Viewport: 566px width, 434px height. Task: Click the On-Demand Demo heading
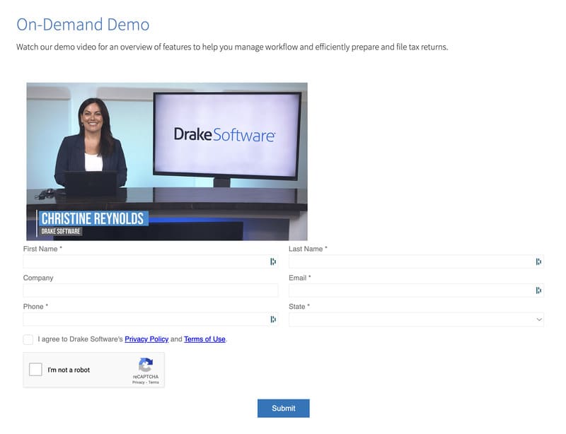[x=83, y=25]
